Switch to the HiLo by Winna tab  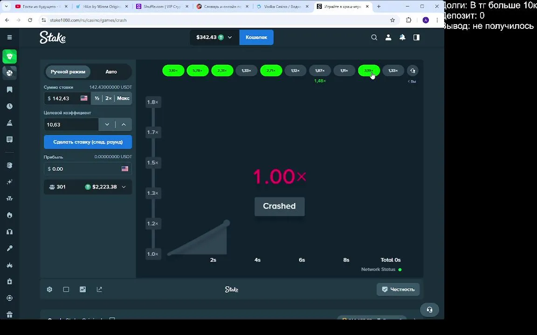[x=101, y=7]
